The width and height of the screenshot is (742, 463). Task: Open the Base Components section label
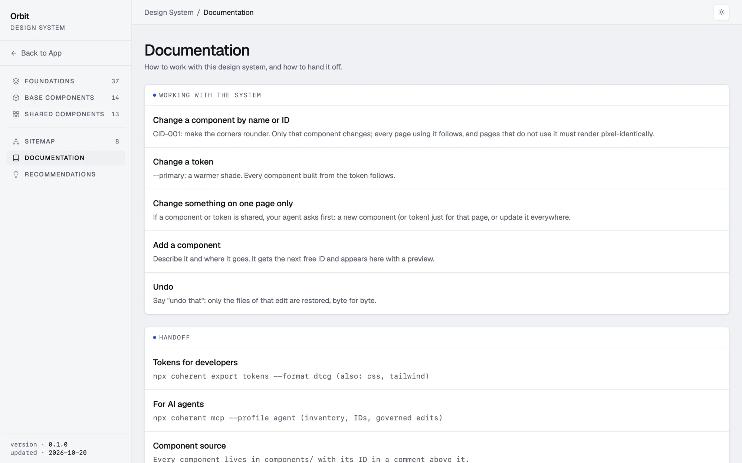point(59,98)
